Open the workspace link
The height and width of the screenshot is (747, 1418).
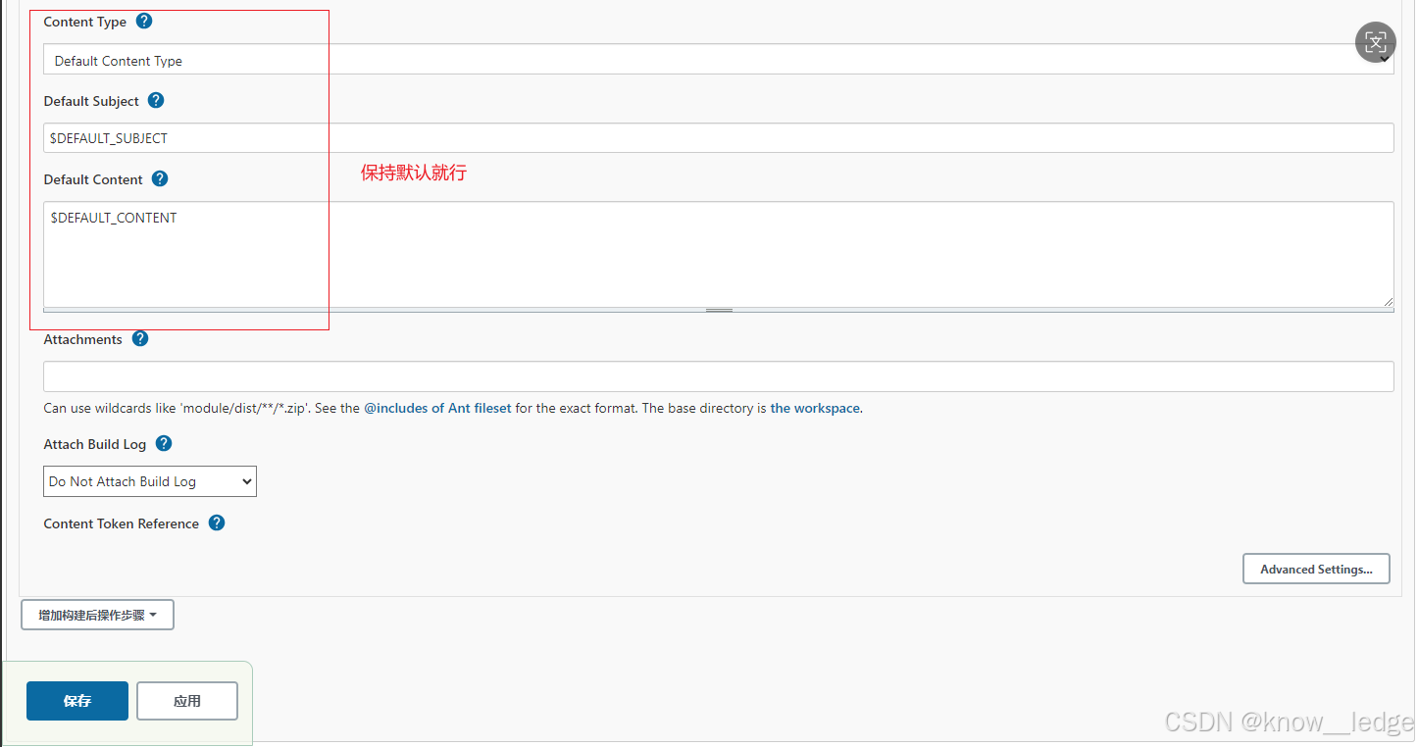pos(815,408)
